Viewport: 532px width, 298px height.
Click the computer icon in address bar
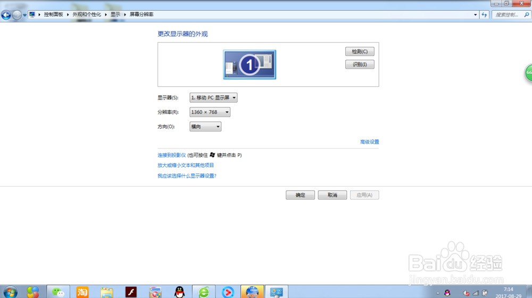32,14
